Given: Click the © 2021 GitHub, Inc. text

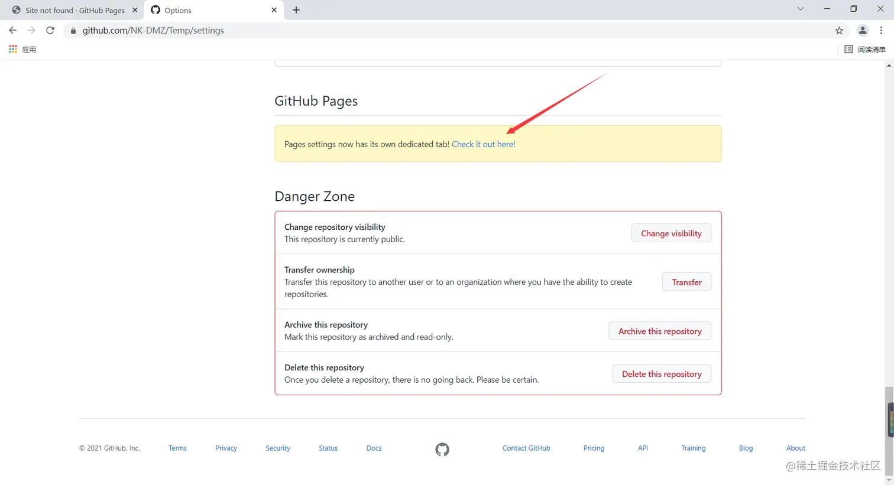Looking at the screenshot, I should pyautogui.click(x=109, y=448).
